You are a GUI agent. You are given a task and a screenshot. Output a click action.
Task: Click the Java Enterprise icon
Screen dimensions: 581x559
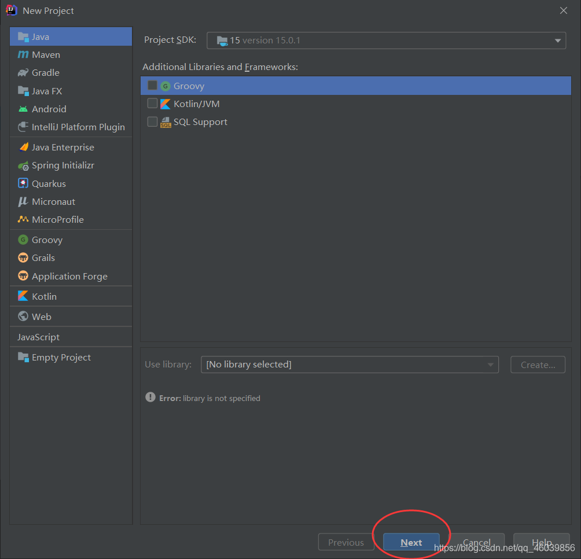(x=23, y=147)
